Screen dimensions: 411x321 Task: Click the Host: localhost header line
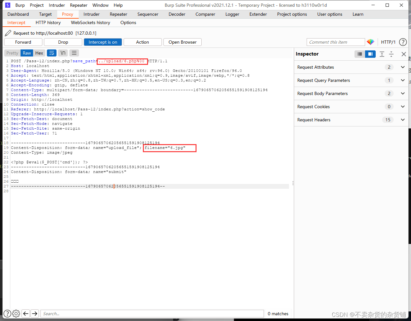tap(30, 66)
